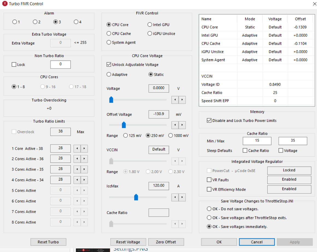The width and height of the screenshot is (317, 252).
Task: Click the right arrow for Voltage slider
Action: tap(182, 100)
